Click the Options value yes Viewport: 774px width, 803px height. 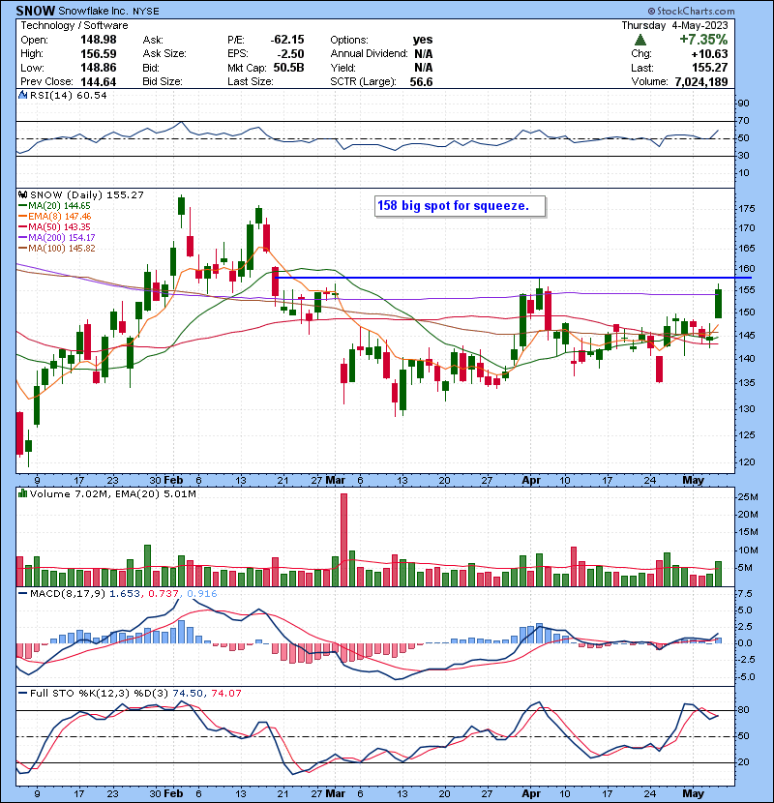[423, 40]
